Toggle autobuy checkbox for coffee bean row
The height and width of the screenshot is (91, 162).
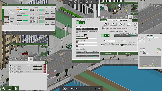pos(16,67)
